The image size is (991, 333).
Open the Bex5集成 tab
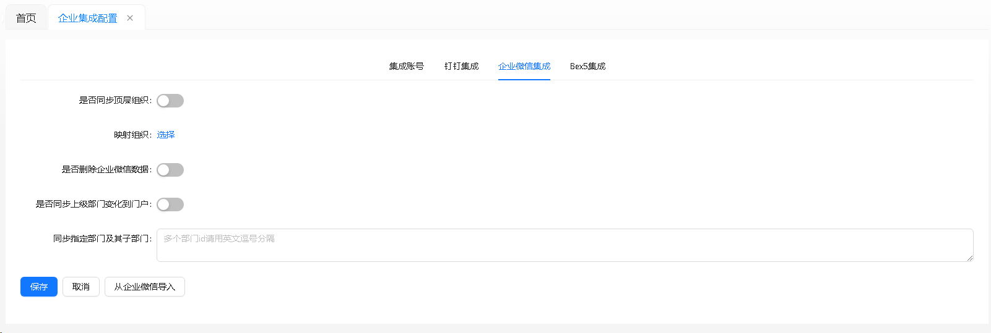point(587,66)
